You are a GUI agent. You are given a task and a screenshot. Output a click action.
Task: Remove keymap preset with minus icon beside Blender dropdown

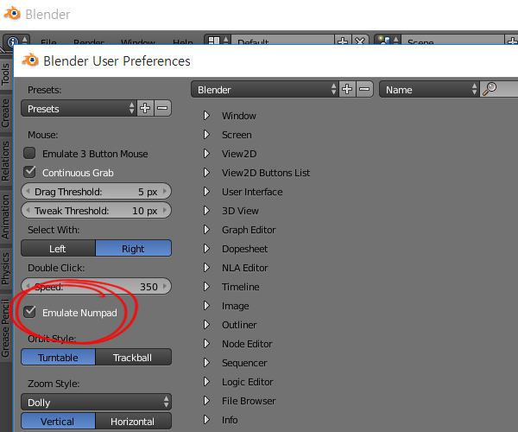364,89
